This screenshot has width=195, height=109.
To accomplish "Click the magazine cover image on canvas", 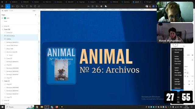I will tap(61, 66).
